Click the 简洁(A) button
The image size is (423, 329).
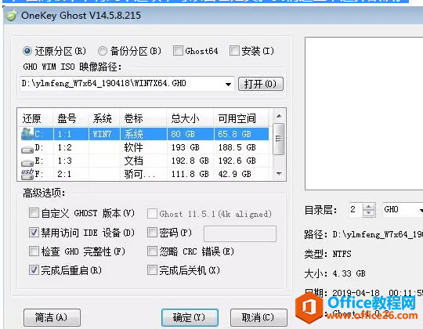pyautogui.click(x=52, y=317)
